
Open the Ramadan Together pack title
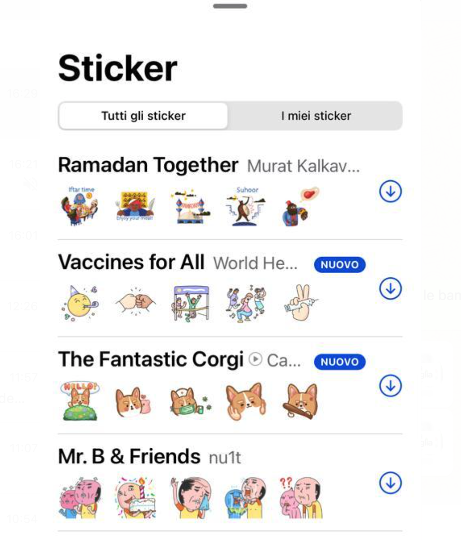[148, 165]
